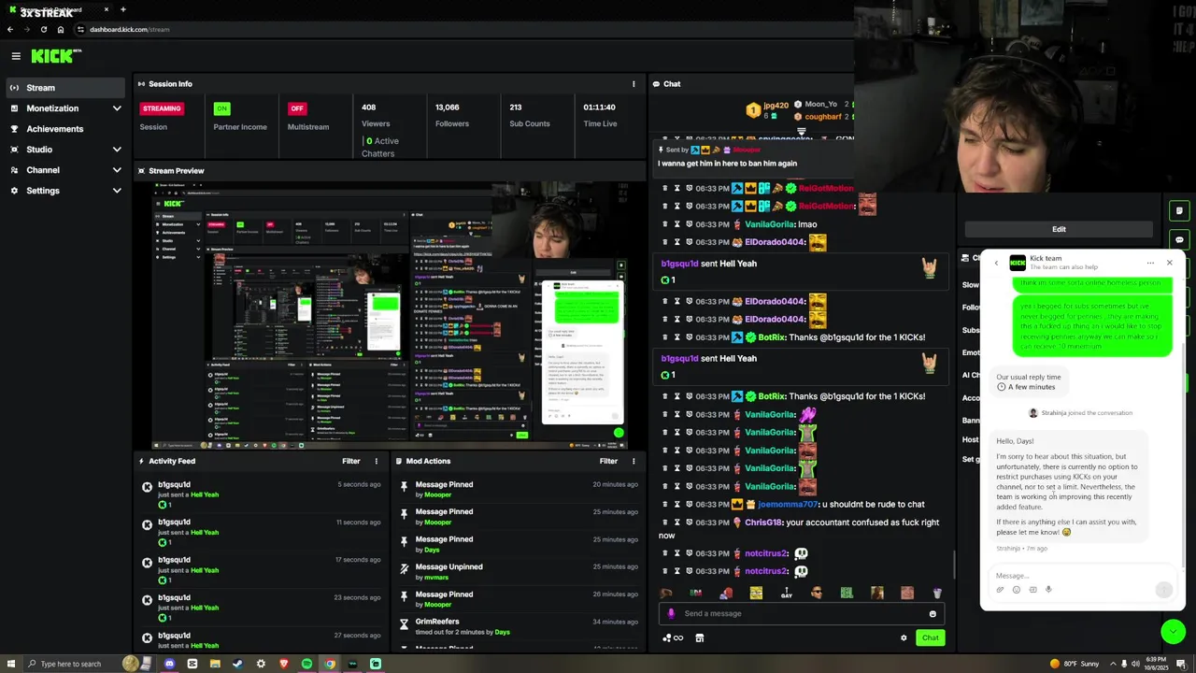
Task: Go back in the browser
Action: 9,29
